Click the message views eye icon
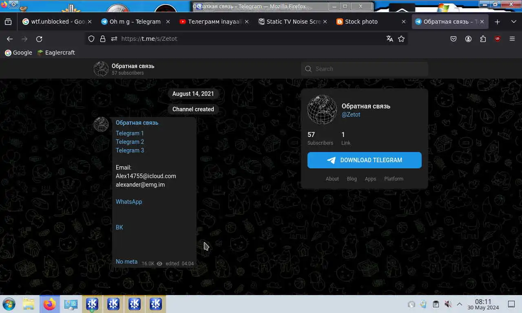Image resolution: width=522 pixels, height=313 pixels. pos(159,264)
